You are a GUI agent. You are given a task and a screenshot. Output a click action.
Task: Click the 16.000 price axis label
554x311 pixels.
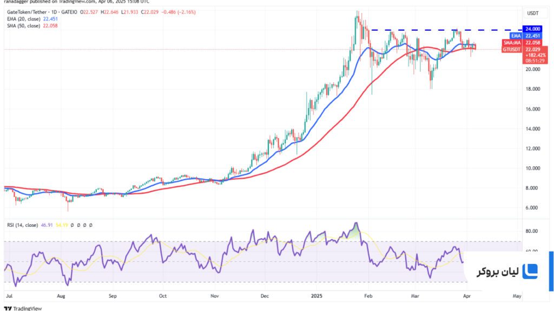point(533,109)
